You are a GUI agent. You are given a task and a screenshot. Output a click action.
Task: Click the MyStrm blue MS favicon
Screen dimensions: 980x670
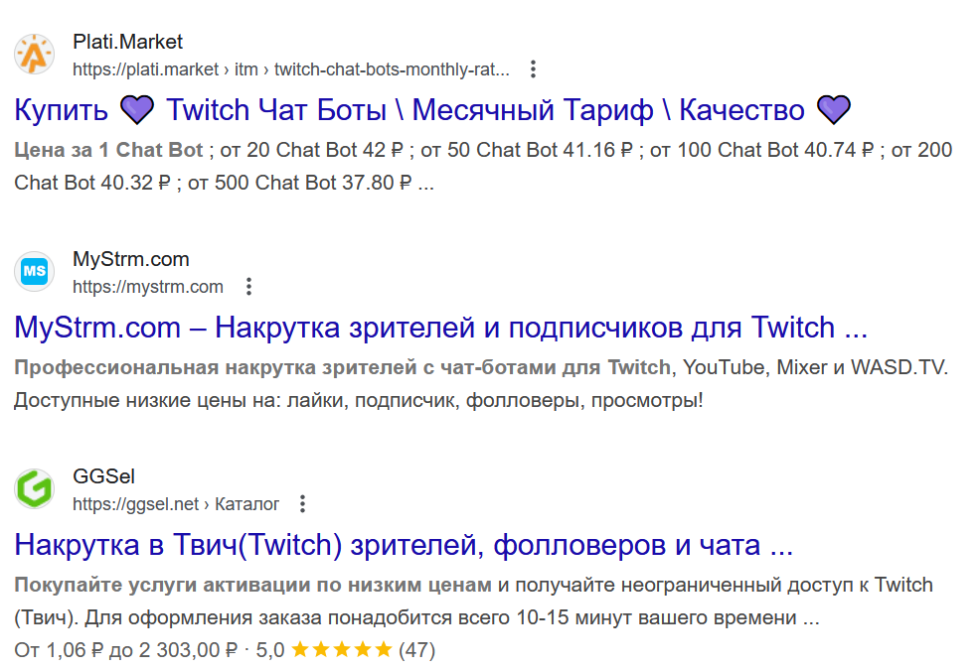coord(35,271)
